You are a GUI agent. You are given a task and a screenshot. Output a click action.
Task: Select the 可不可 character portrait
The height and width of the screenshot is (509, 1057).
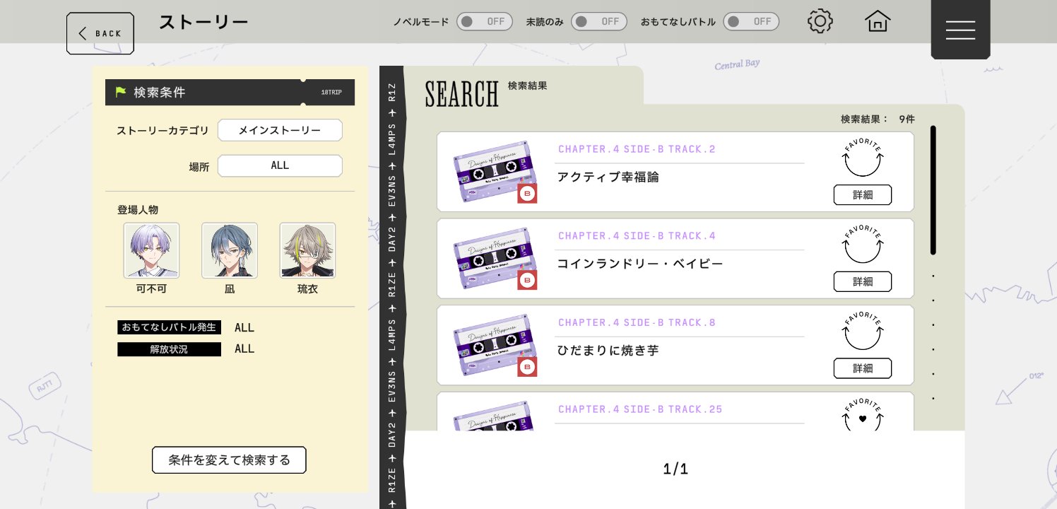[x=151, y=250]
